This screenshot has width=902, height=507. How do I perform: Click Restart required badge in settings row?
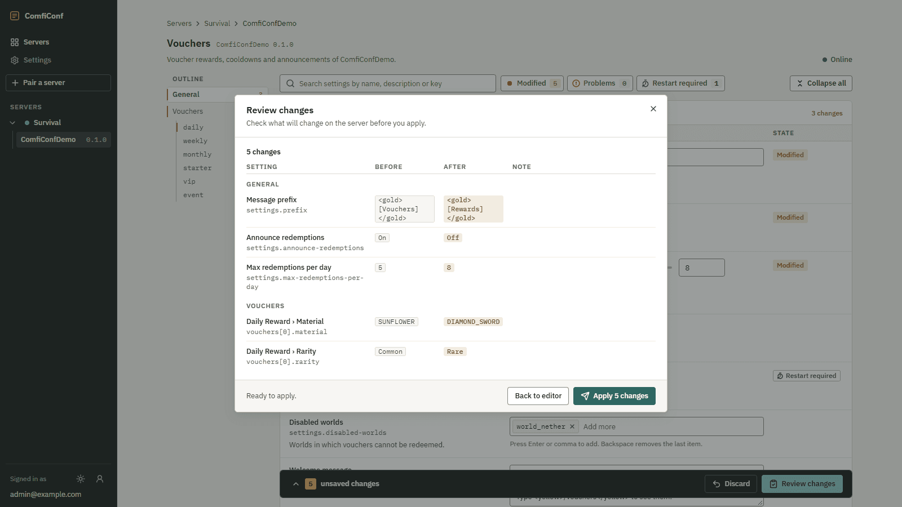tap(807, 376)
